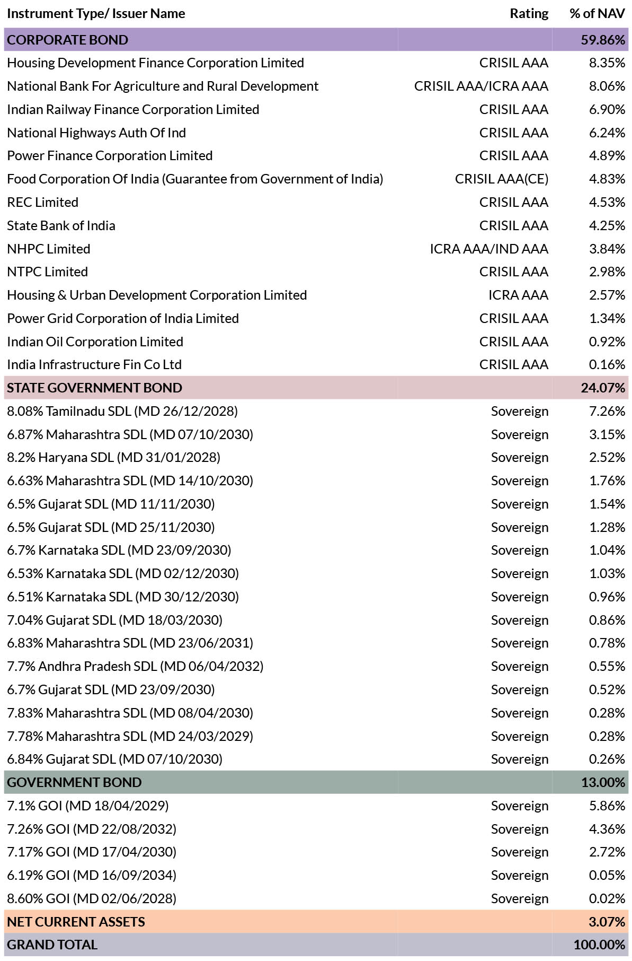Click 8.60% GOI (MD 02/06/2028) entry
Image resolution: width=632 pixels, height=961 pixels.
(92, 898)
